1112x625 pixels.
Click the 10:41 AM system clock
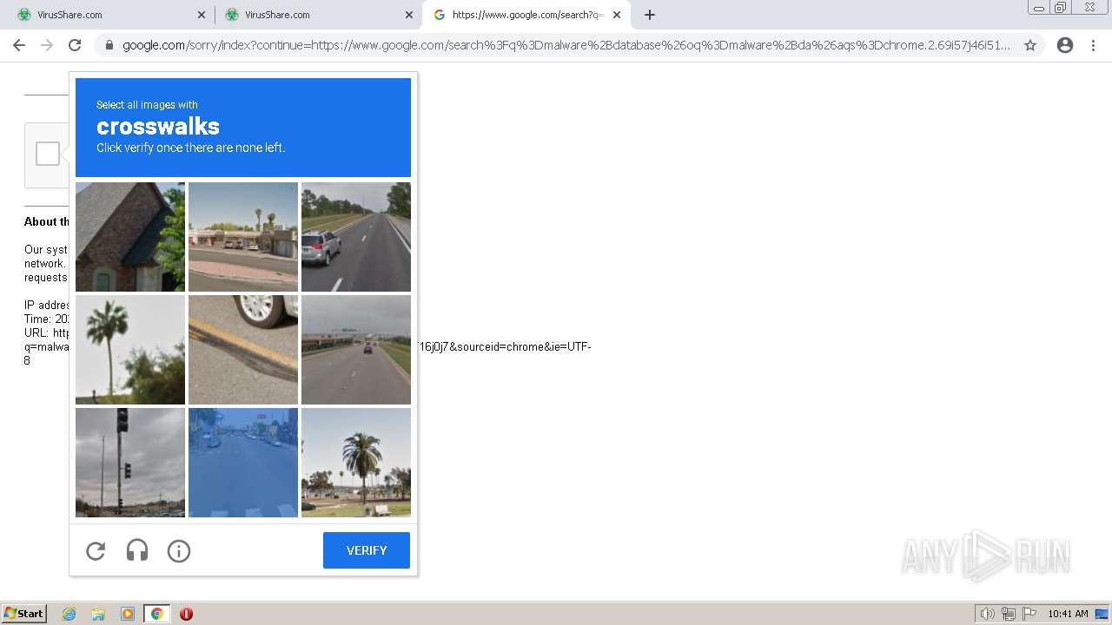(1068, 614)
